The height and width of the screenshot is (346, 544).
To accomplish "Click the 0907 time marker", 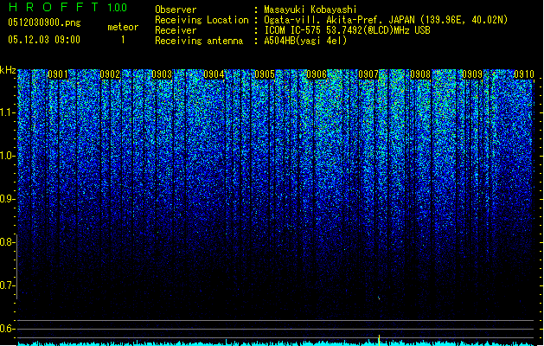I will tap(368, 74).
